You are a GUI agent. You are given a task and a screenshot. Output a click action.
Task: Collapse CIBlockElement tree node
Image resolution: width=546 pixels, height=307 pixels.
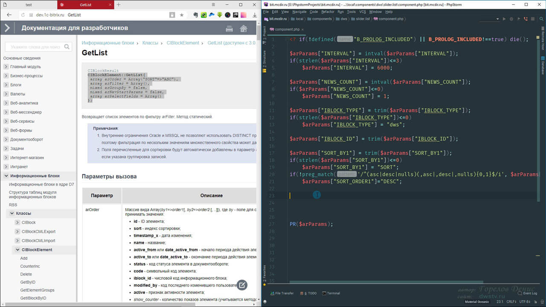17,250
